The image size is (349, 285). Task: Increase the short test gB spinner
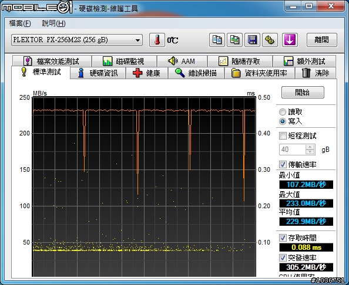[x=310, y=147]
